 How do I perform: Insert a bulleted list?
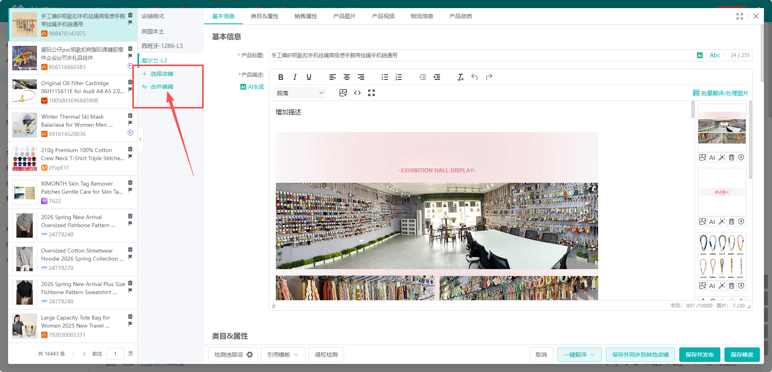pyautogui.click(x=385, y=77)
